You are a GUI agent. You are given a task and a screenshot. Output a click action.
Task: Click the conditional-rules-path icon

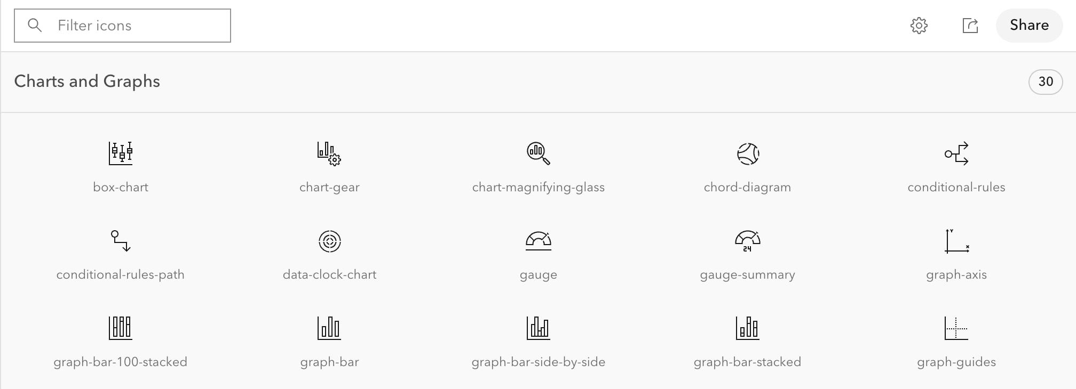(121, 240)
